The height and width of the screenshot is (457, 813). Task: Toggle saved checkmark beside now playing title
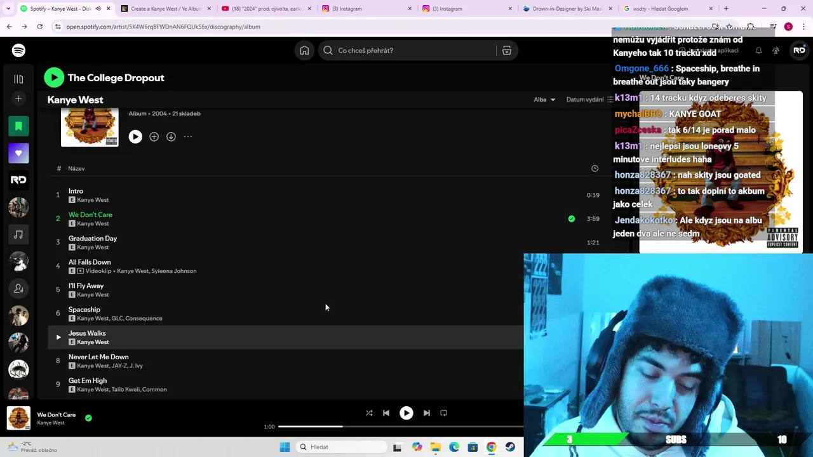point(88,418)
